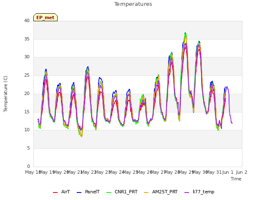The width and height of the screenshot is (267, 200).
Task: Click the May 18 x-axis tick label
Action: 33,172
